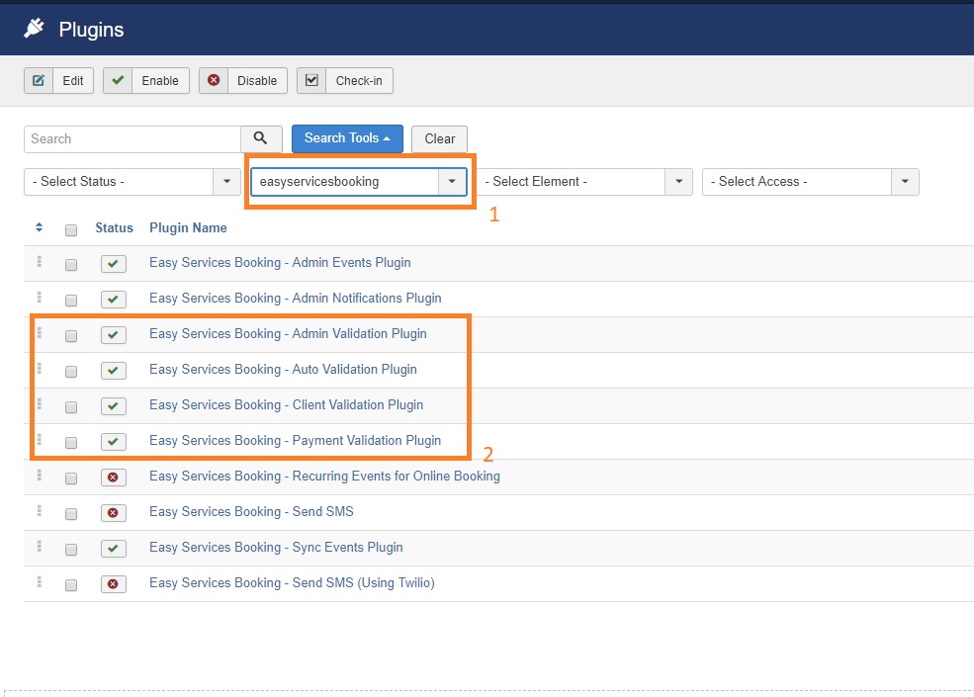Check the select-all checkbox in the header
The width and height of the screenshot is (974, 697).
click(71, 229)
